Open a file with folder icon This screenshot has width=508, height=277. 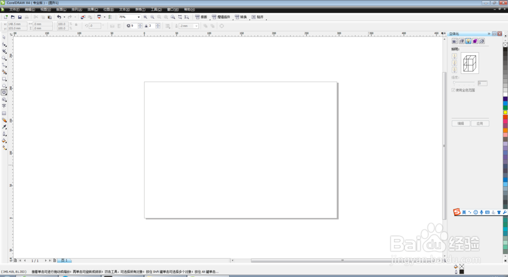point(13,17)
